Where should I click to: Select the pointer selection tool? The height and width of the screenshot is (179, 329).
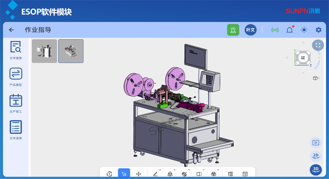[124, 174]
